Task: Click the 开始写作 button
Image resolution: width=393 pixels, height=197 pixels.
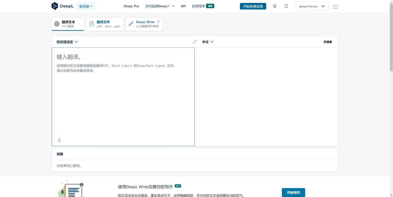Action: coord(293,193)
